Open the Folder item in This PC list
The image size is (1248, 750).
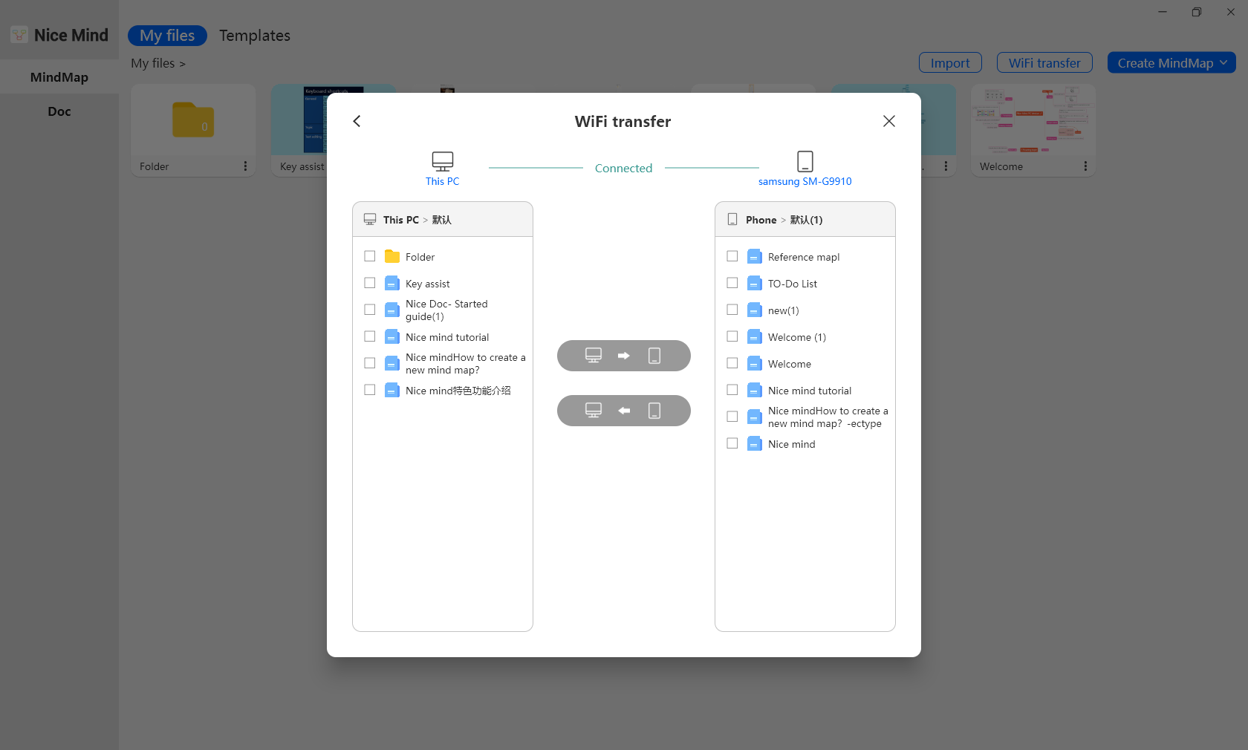pyautogui.click(x=420, y=257)
